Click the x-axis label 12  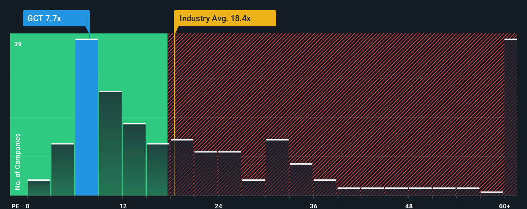point(123,206)
